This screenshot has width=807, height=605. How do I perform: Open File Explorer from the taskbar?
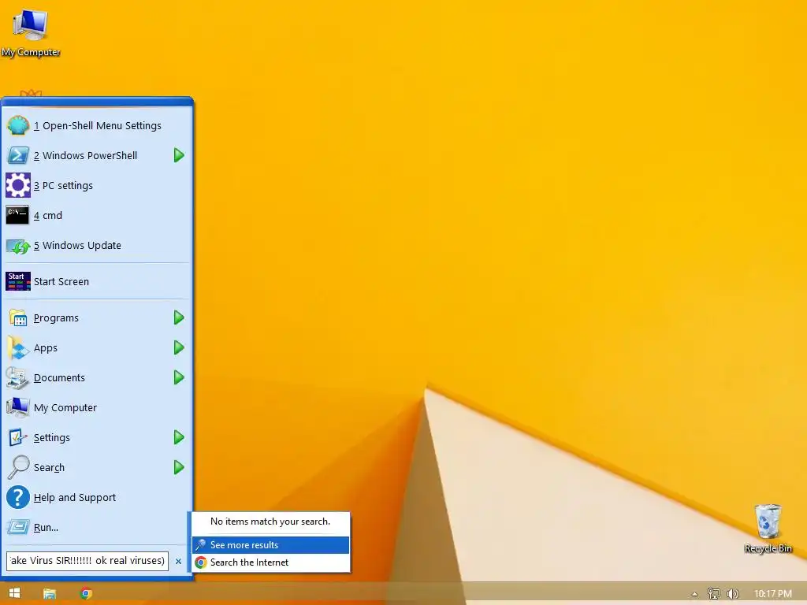[x=50, y=593]
